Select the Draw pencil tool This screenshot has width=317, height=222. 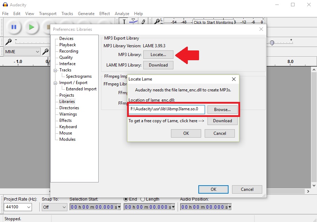tap(143, 21)
